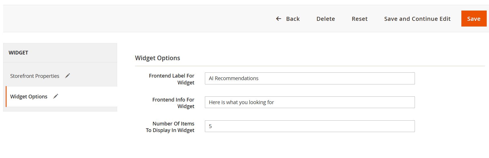Delete this widget
The width and height of the screenshot is (489, 158).
(x=326, y=19)
